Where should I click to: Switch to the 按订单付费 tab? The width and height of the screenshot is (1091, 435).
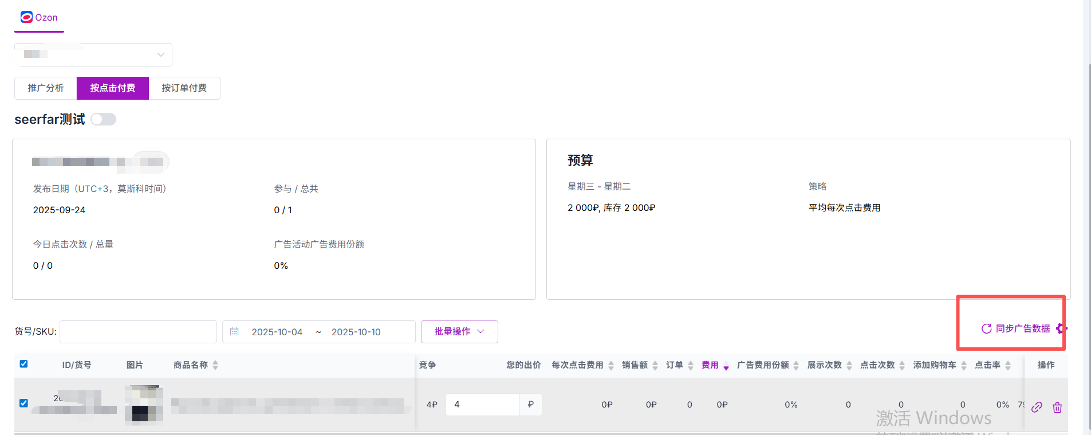(x=184, y=88)
